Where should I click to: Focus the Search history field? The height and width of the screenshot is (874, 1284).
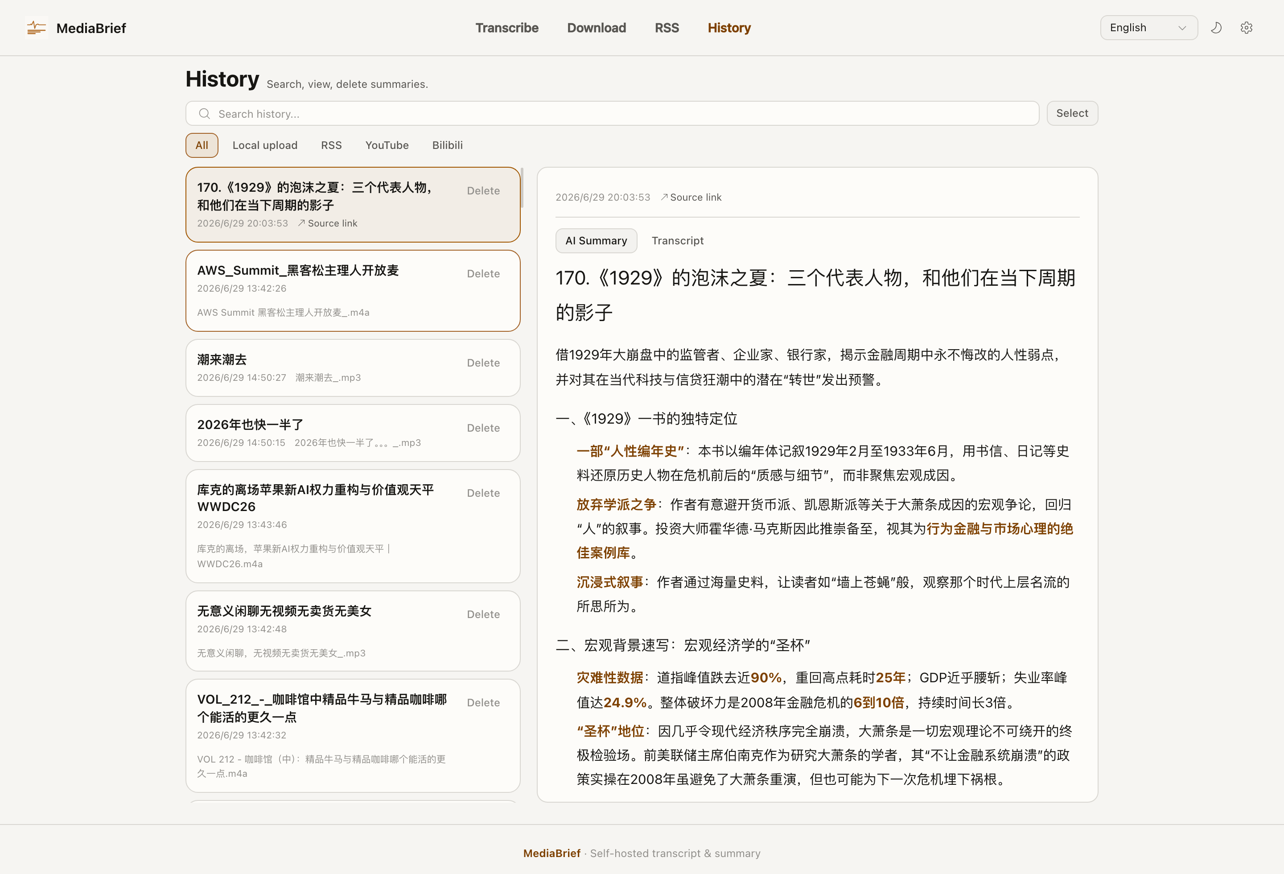(x=612, y=113)
